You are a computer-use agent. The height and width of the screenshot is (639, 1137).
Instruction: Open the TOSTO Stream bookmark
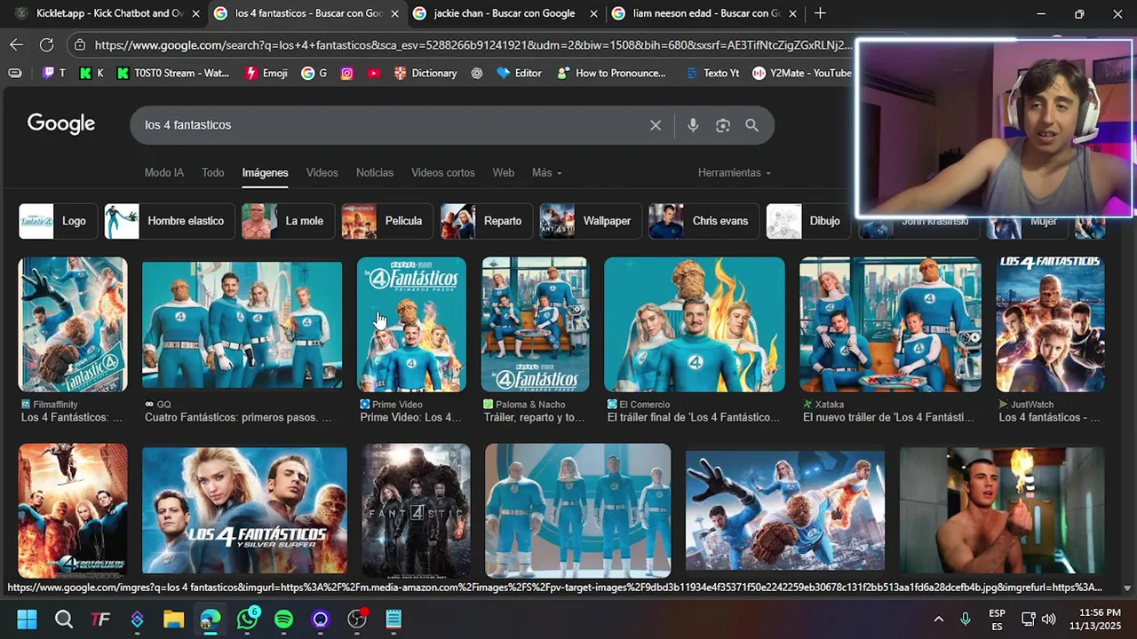click(173, 73)
